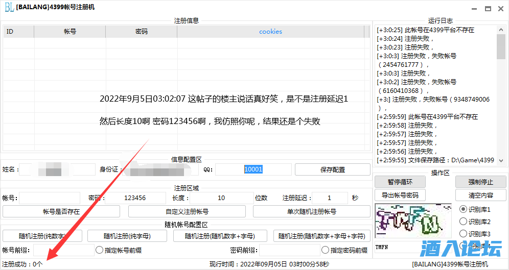Start 随机注册(随机数字+字母) registration
The height and width of the screenshot is (270, 509).
click(x=220, y=236)
